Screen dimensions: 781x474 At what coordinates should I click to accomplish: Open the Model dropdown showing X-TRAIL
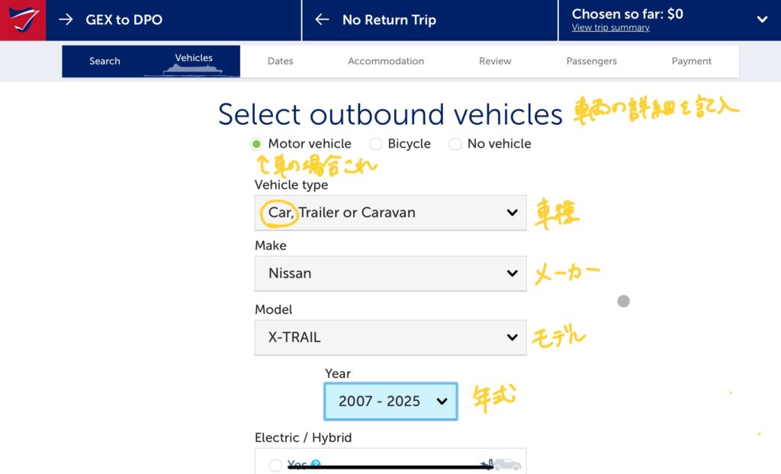pos(390,338)
